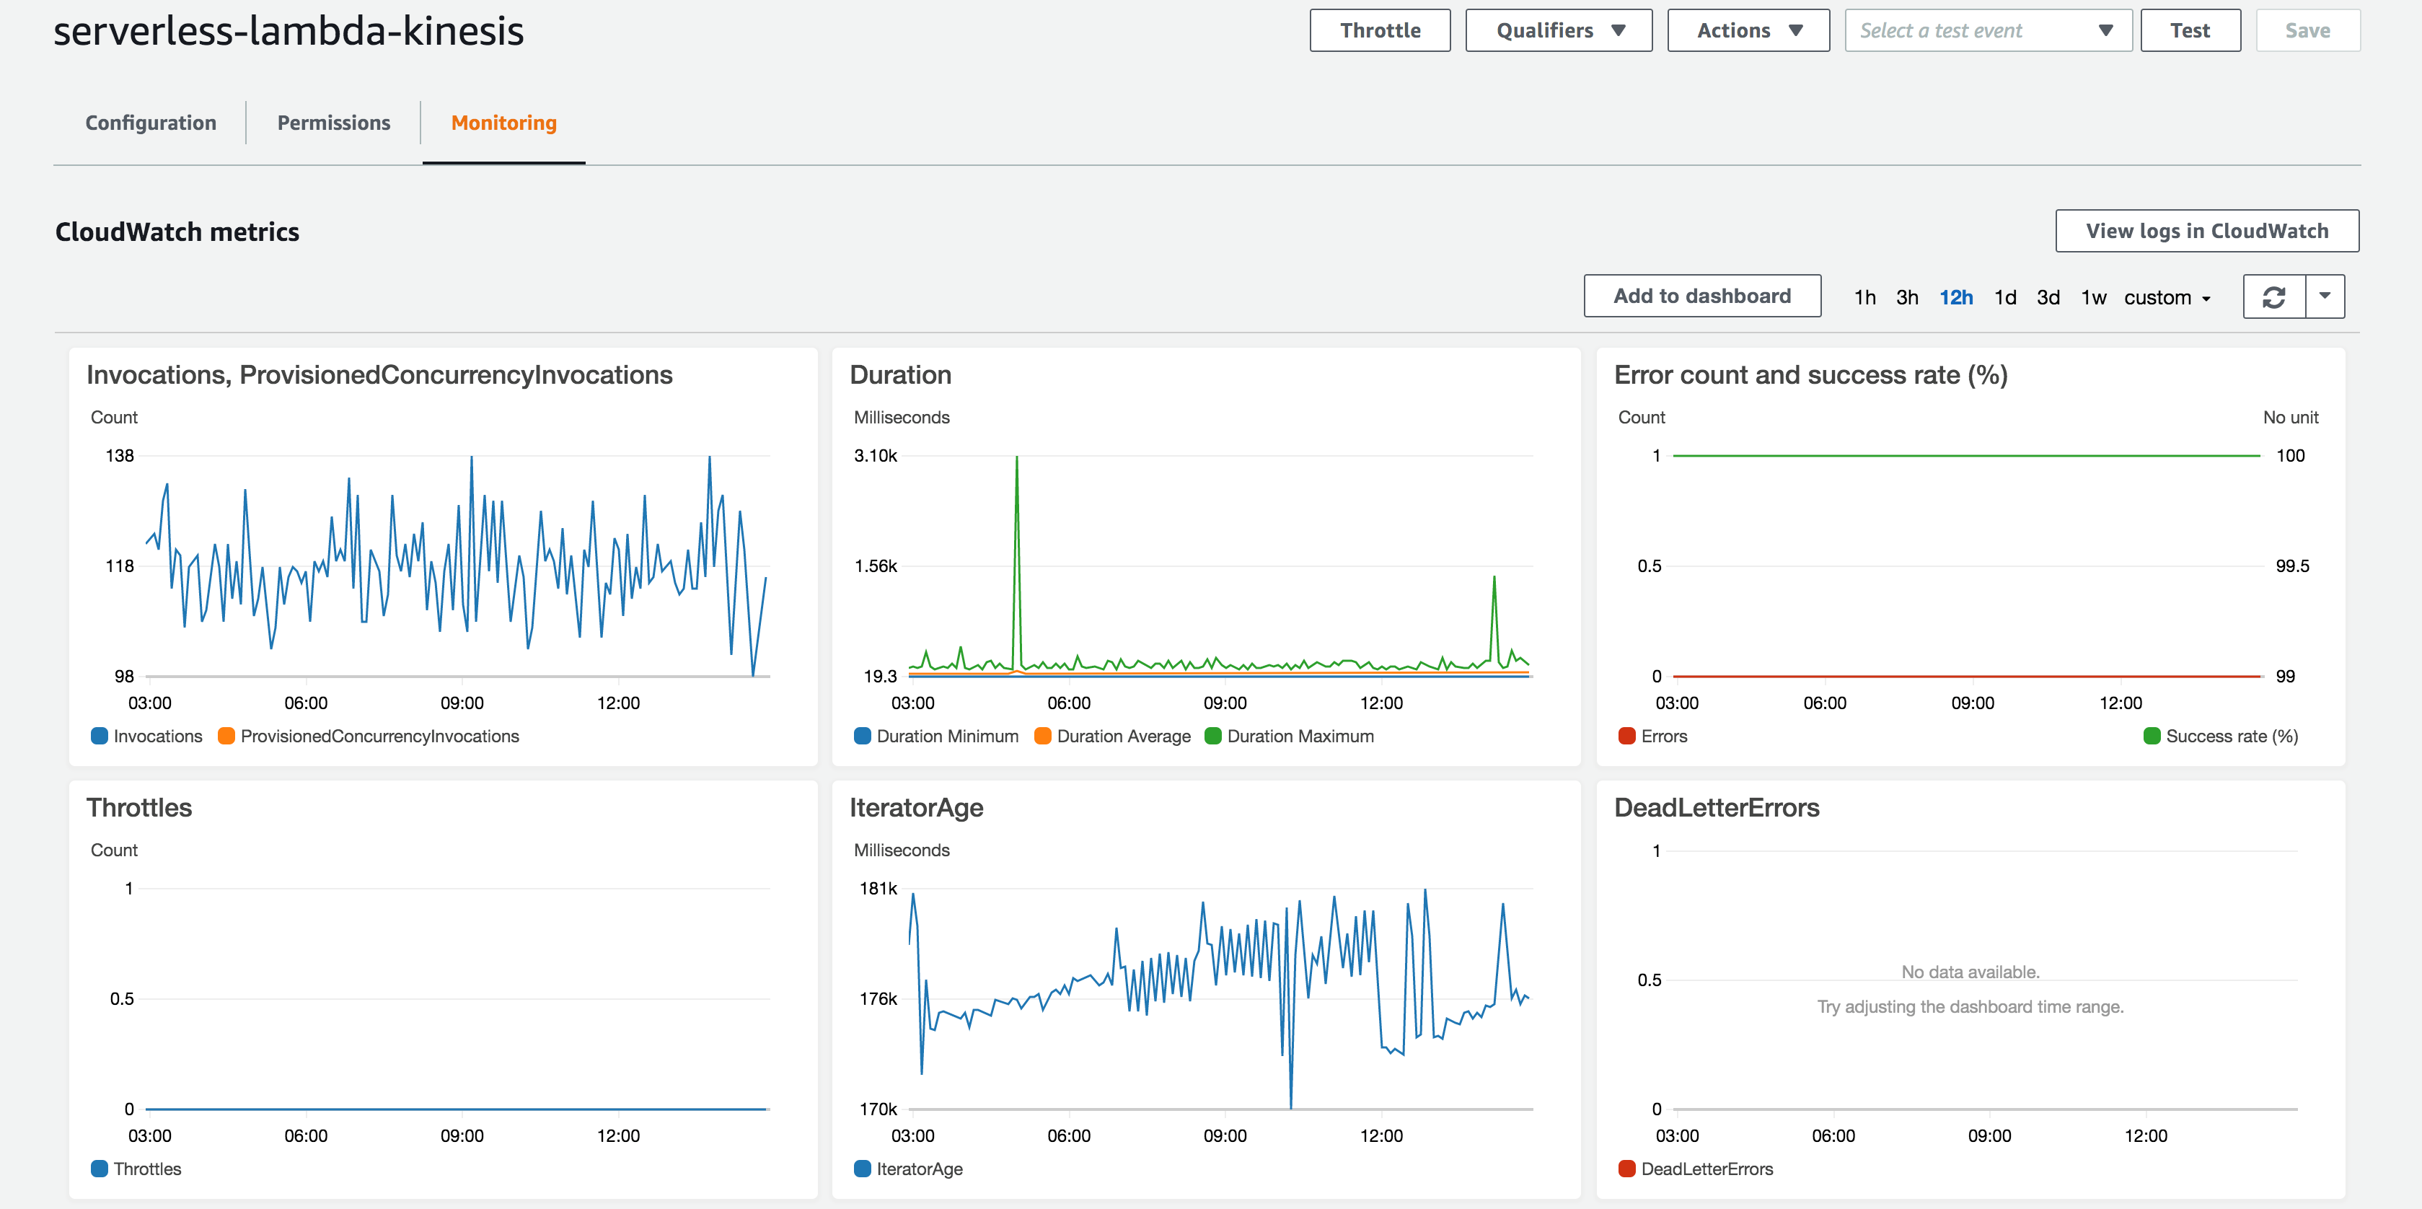Open the Qualifiers dropdown
Image resolution: width=2422 pixels, height=1209 pixels.
click(x=1558, y=29)
